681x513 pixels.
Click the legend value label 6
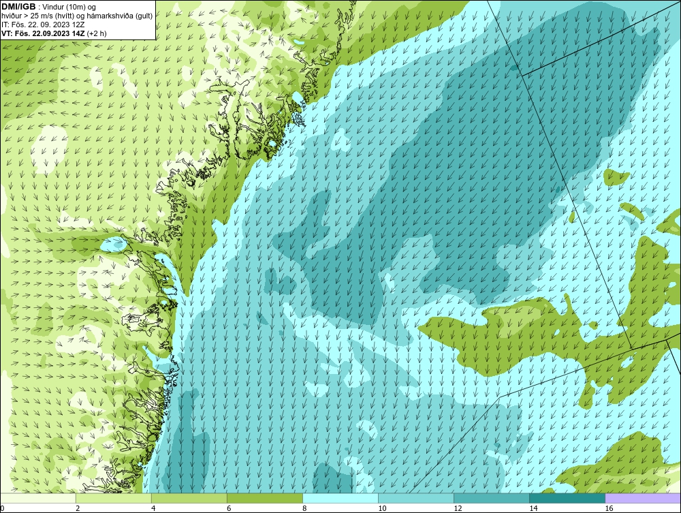pos(229,509)
